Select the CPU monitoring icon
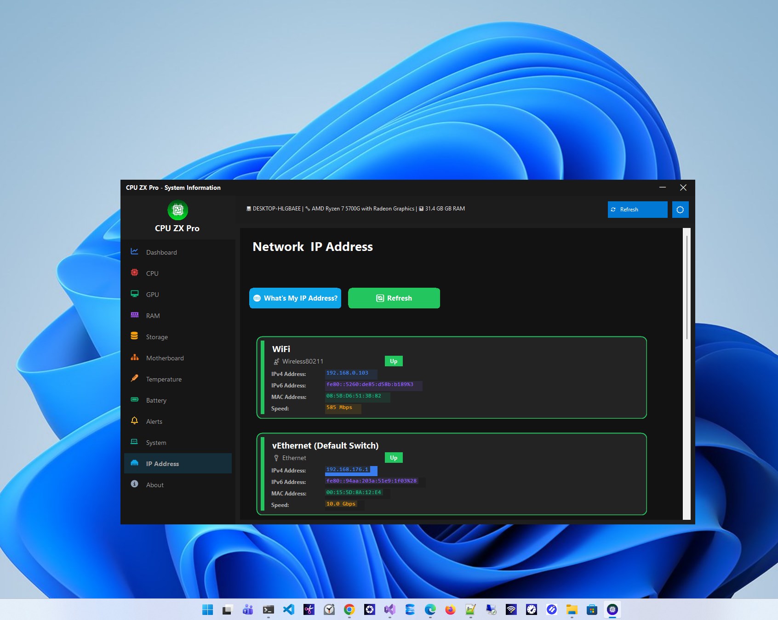778x620 pixels. click(134, 273)
